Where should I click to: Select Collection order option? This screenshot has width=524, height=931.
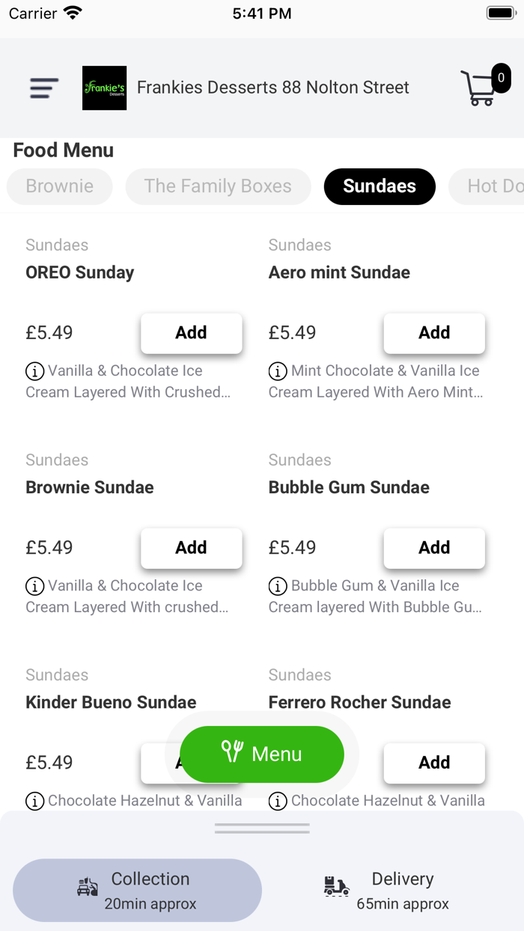coord(138,890)
